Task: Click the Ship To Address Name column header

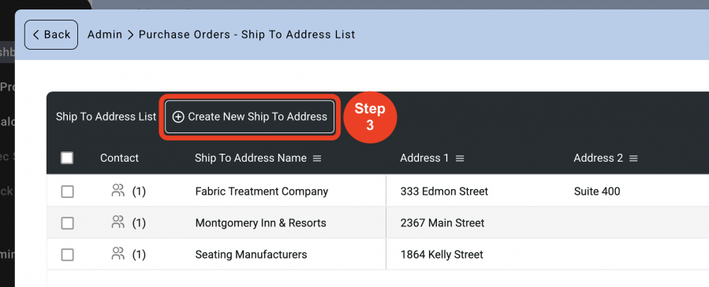Action: pos(251,158)
